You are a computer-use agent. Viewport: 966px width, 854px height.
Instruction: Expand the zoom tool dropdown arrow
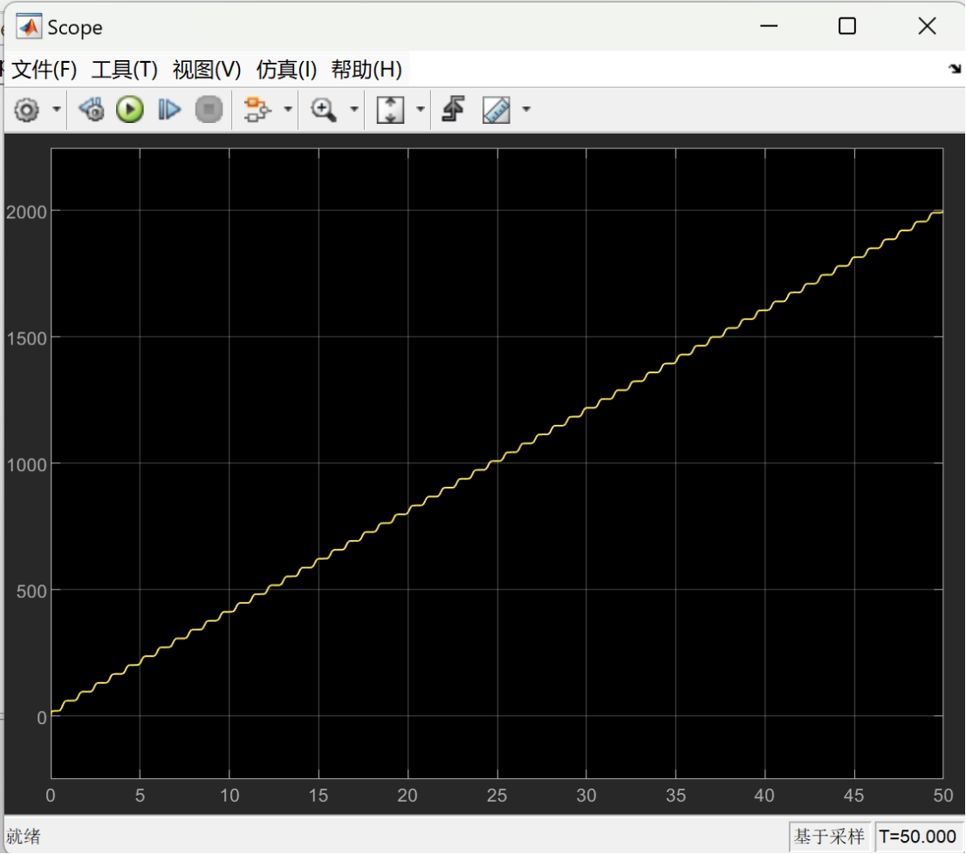[353, 110]
